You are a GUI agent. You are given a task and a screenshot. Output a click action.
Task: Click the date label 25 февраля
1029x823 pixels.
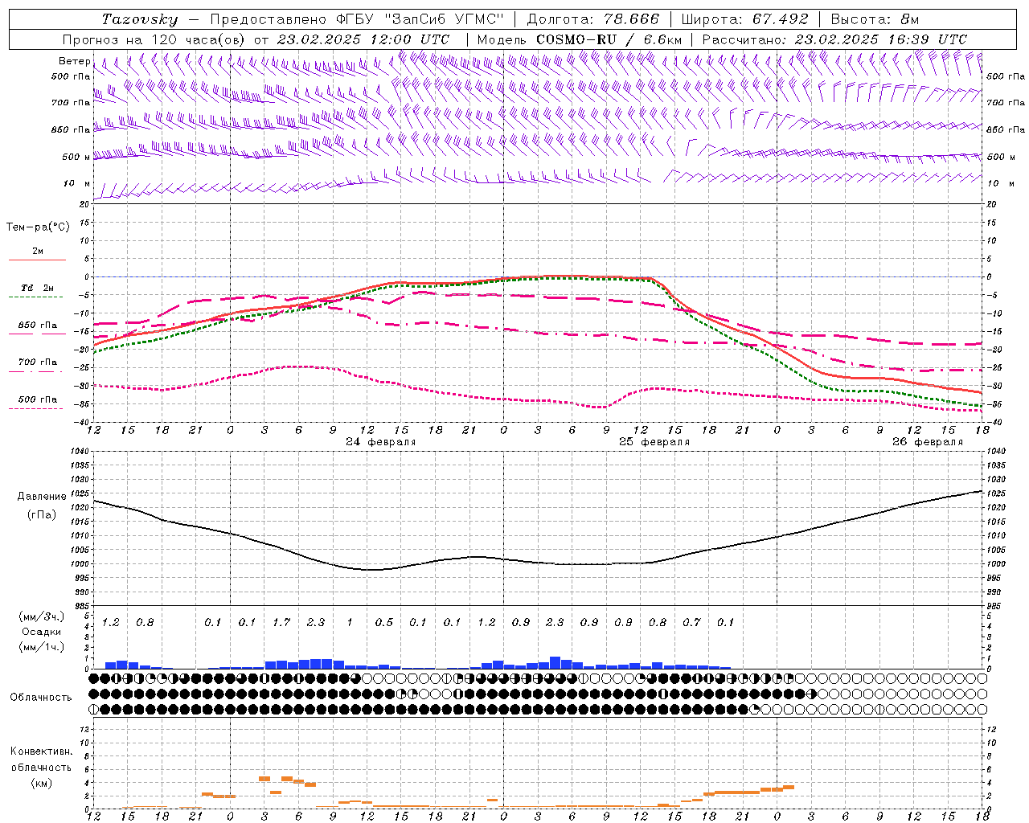pyautogui.click(x=654, y=442)
